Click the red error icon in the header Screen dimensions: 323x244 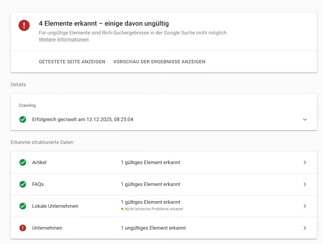[x=24, y=25]
